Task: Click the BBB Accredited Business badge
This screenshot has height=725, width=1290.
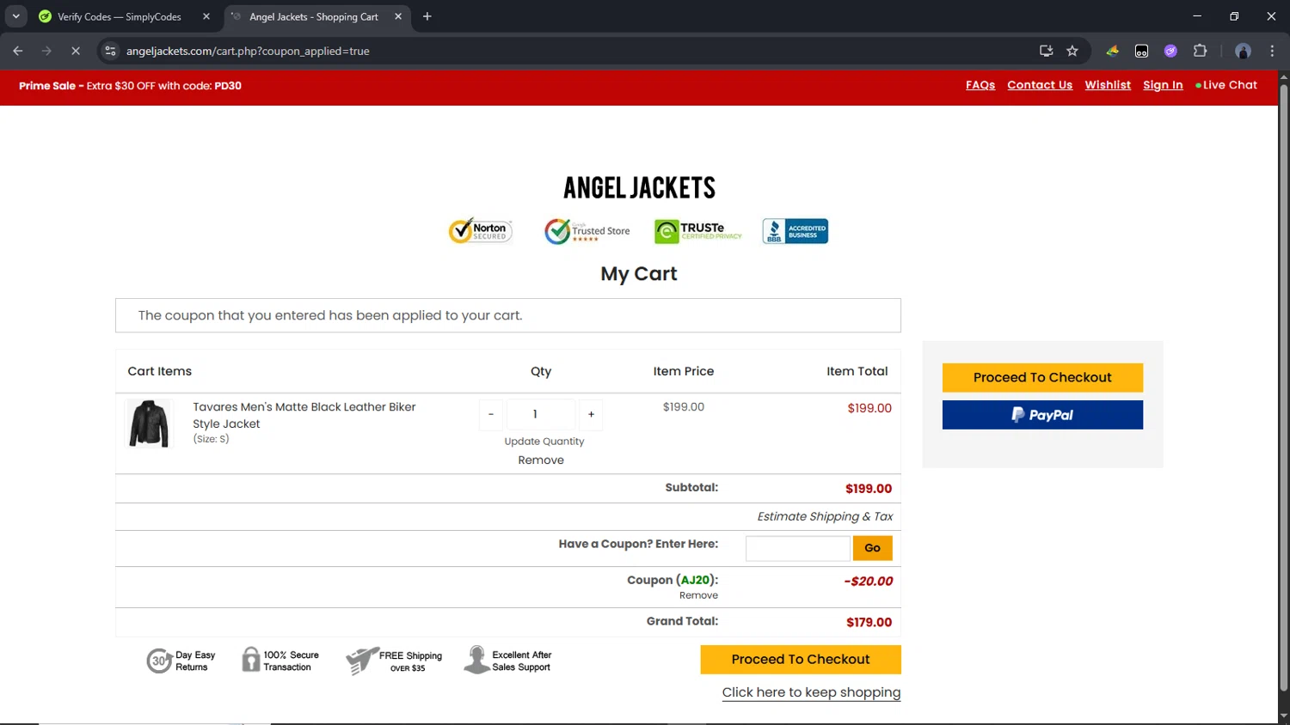Action: tap(795, 231)
